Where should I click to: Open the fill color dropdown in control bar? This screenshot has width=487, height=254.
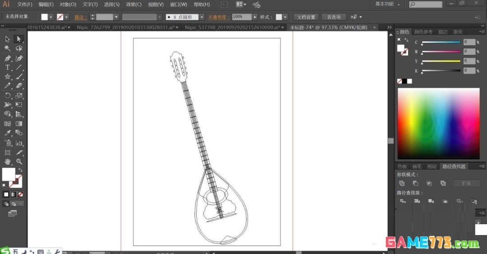51,17
